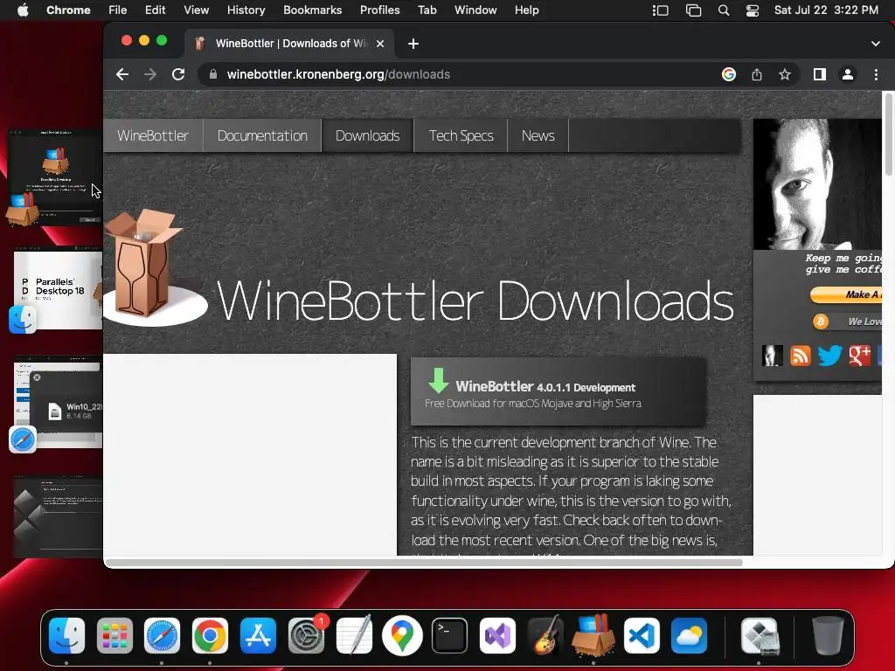Reload the WineBottler downloads page

[x=178, y=75]
